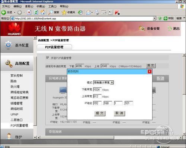Open network address translation link
Image resolution: width=186 pixels, height=148 pixels.
point(19,92)
